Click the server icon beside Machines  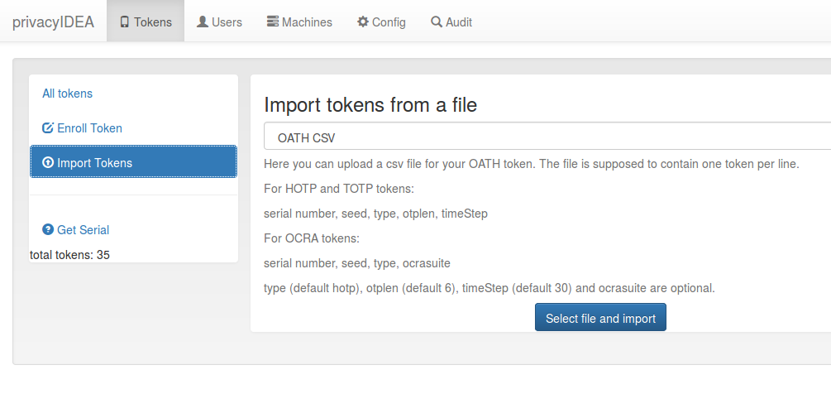(x=272, y=22)
